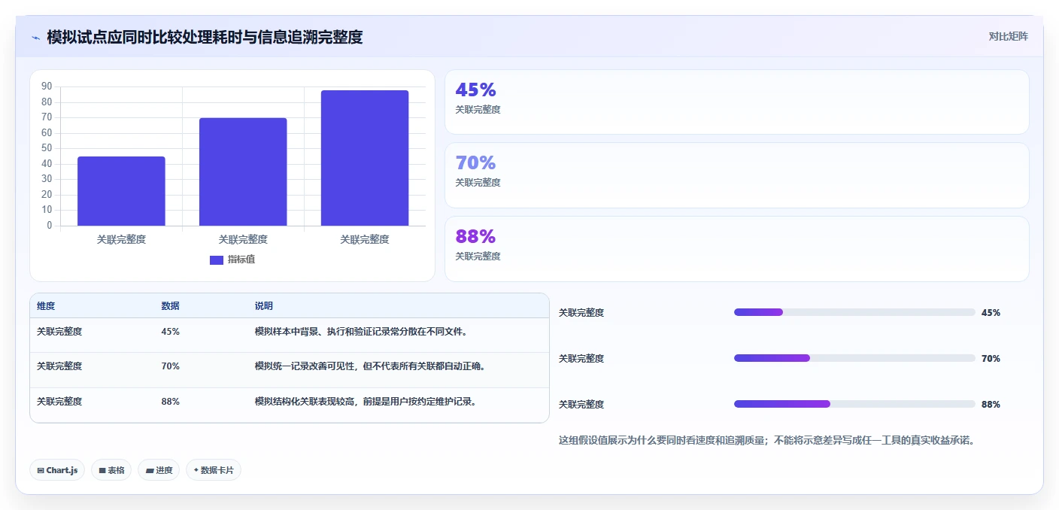Click description starting 模拟样本中背景
Image resolution: width=1059 pixels, height=510 pixels.
[x=362, y=331]
